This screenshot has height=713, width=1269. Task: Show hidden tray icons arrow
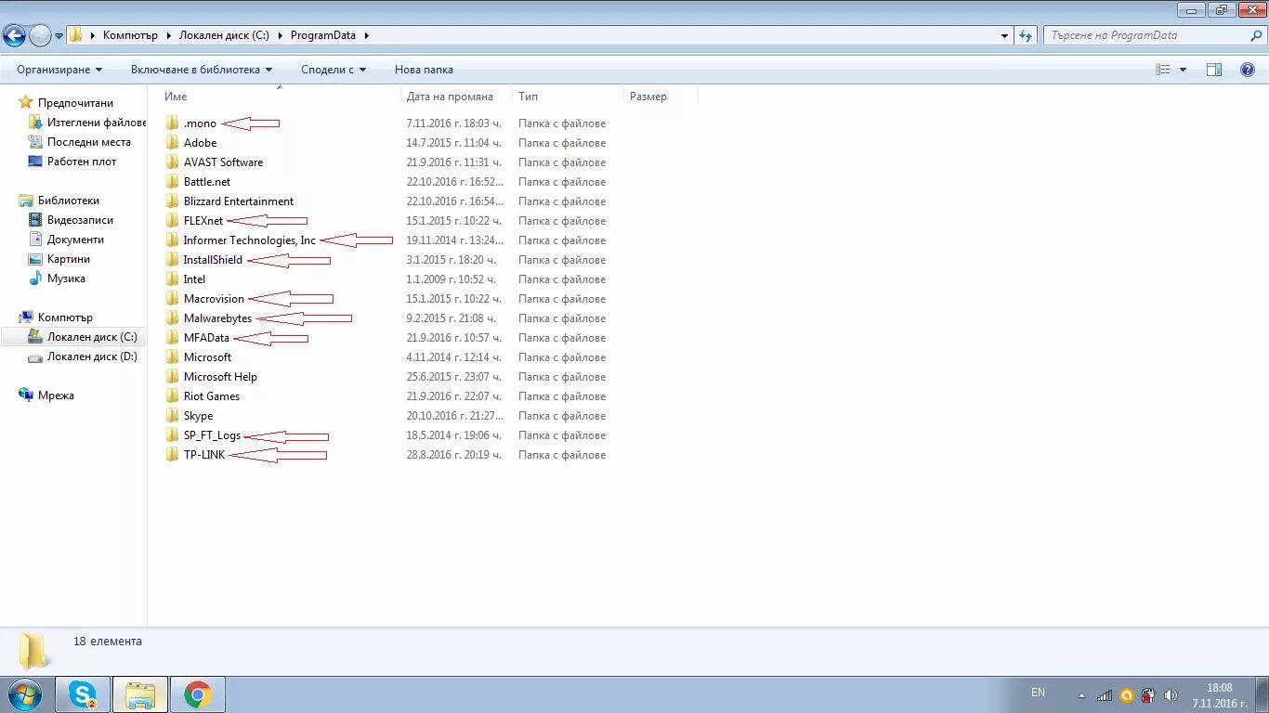click(x=1081, y=694)
